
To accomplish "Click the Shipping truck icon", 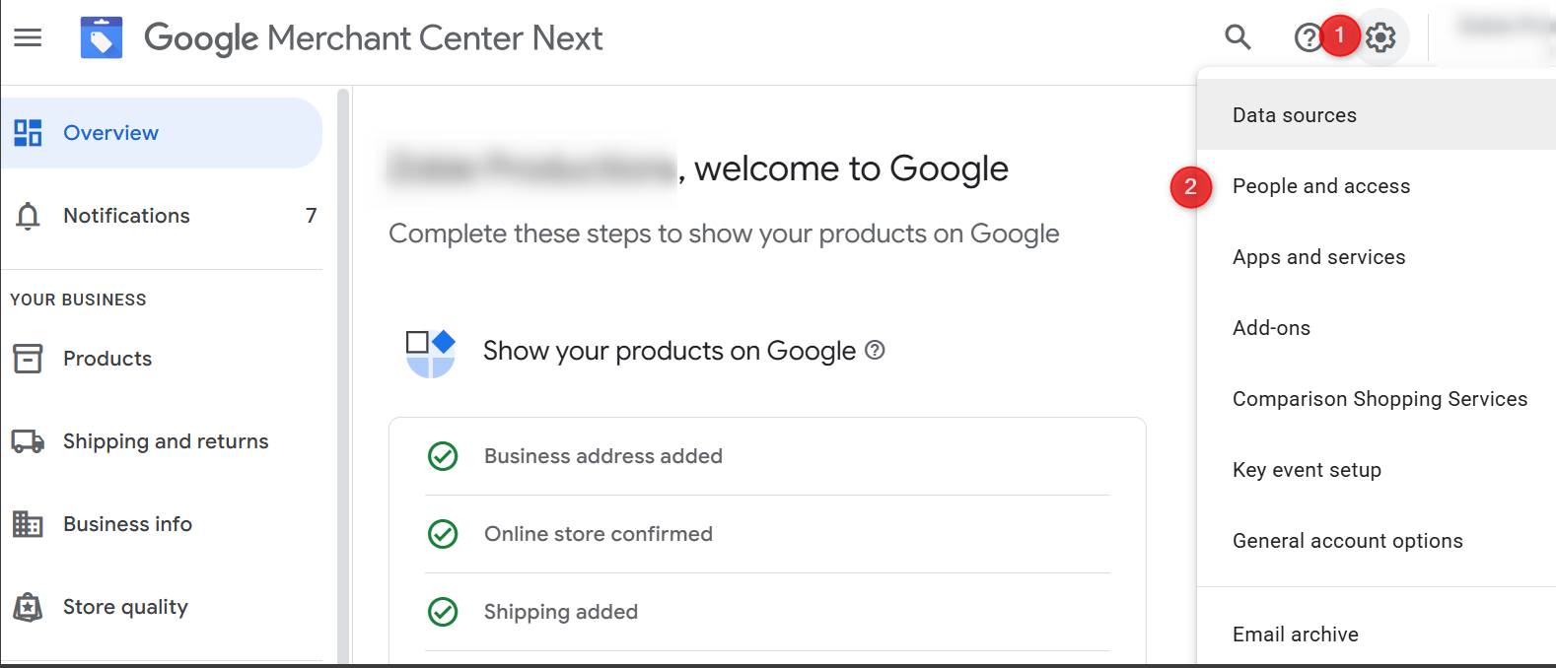I will coord(28,441).
